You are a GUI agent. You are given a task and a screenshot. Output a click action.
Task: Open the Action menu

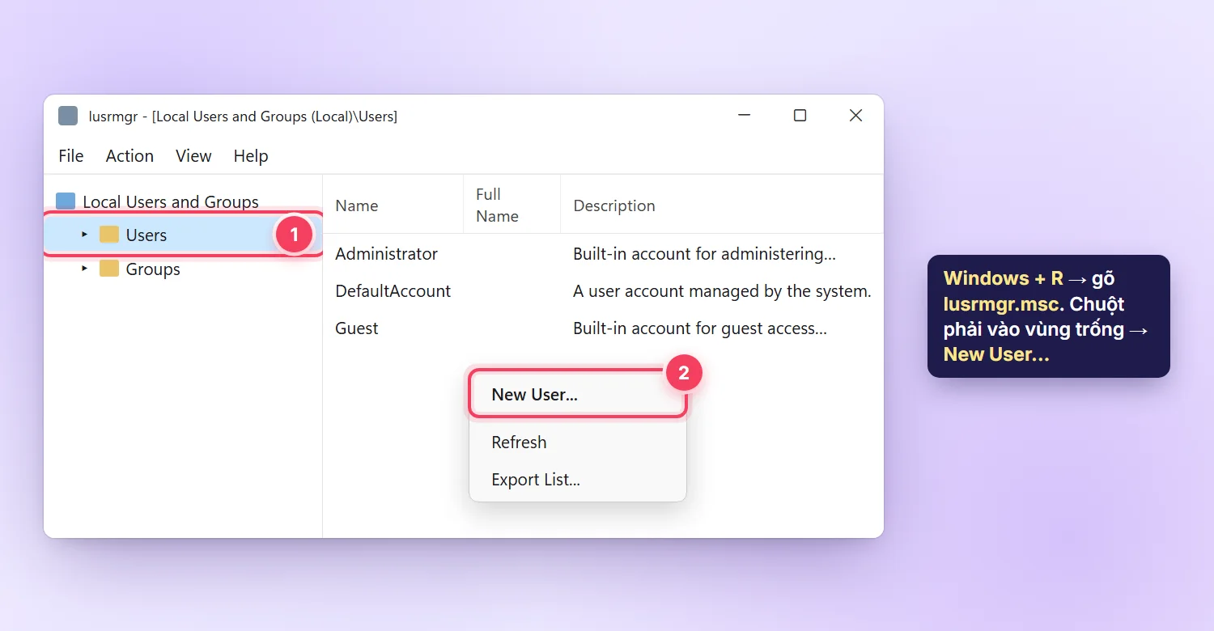[x=129, y=156]
